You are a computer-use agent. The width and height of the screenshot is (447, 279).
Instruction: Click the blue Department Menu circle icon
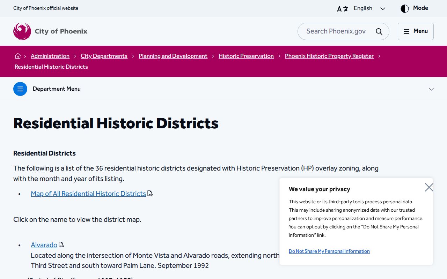[20, 89]
